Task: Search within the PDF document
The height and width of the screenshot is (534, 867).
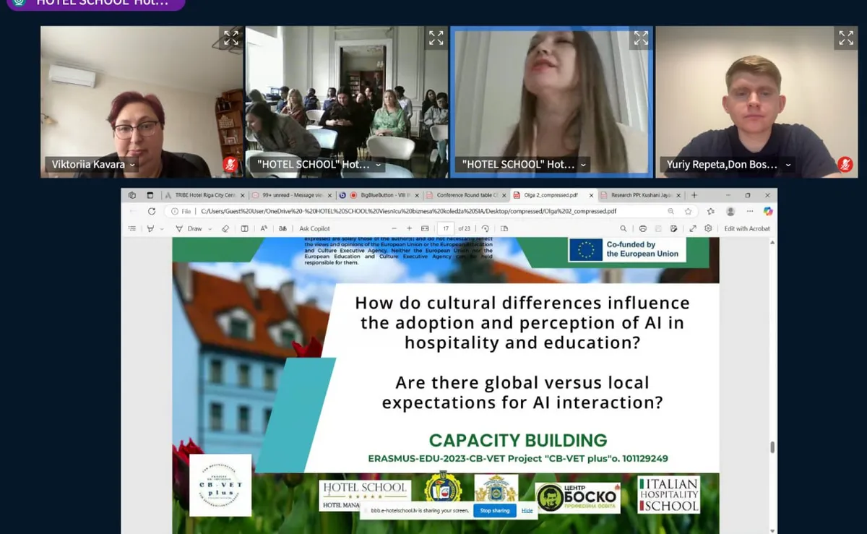Action: tap(623, 228)
